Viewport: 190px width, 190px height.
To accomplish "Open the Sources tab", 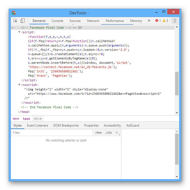I will pos(75,21).
